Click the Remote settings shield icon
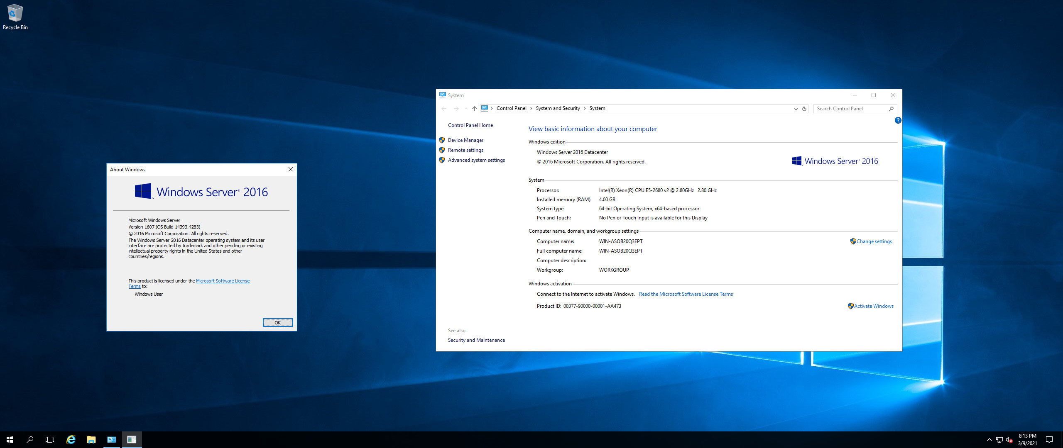Image resolution: width=1063 pixels, height=448 pixels. point(442,150)
